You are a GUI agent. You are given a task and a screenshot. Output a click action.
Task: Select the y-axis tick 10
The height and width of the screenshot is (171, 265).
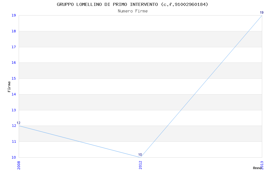pos(14,158)
